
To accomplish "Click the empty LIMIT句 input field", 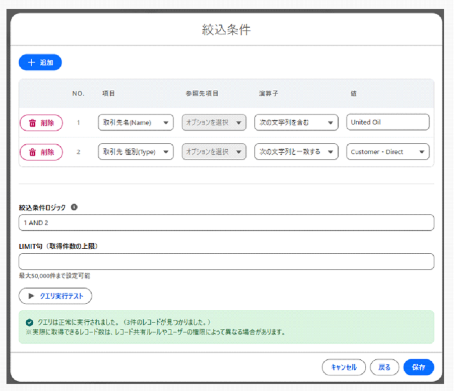I will pos(226,261).
